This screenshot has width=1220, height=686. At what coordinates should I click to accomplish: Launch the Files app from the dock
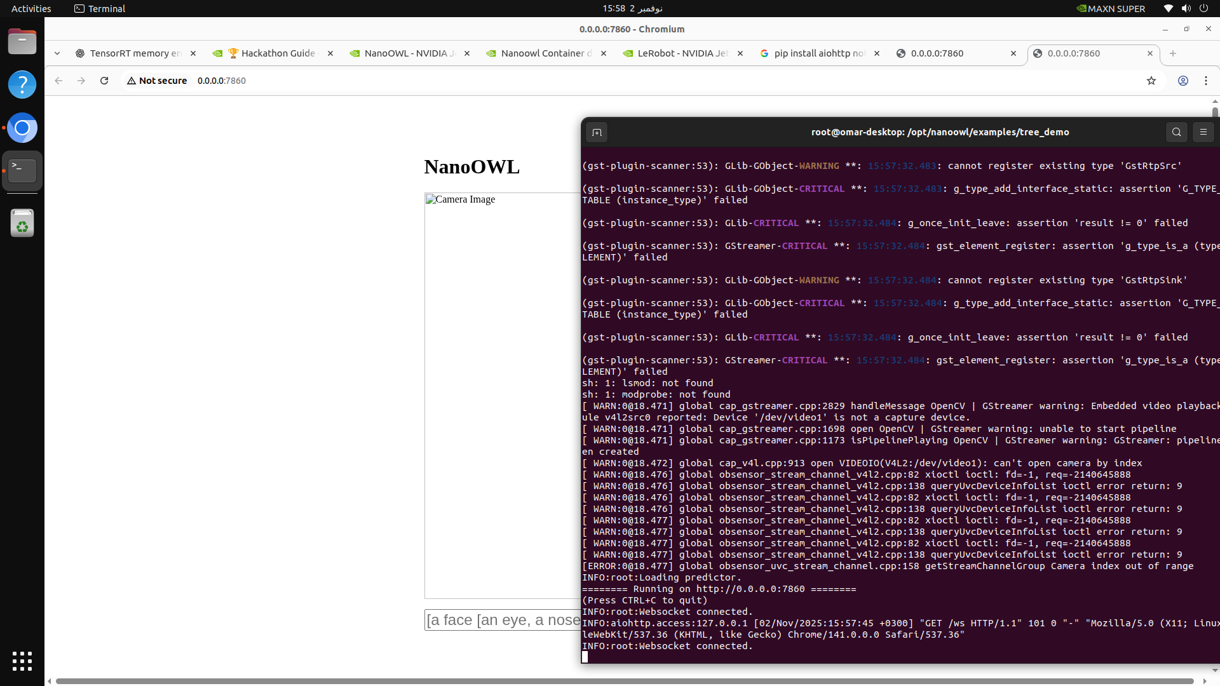click(22, 42)
